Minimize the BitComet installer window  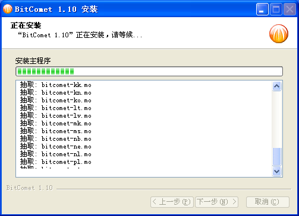click(262, 9)
